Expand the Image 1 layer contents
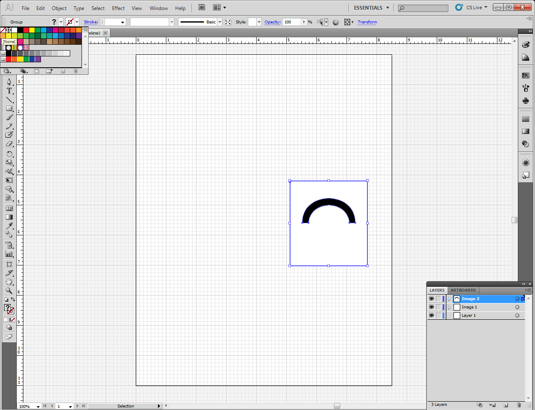The height and width of the screenshot is (410, 535). [449, 307]
